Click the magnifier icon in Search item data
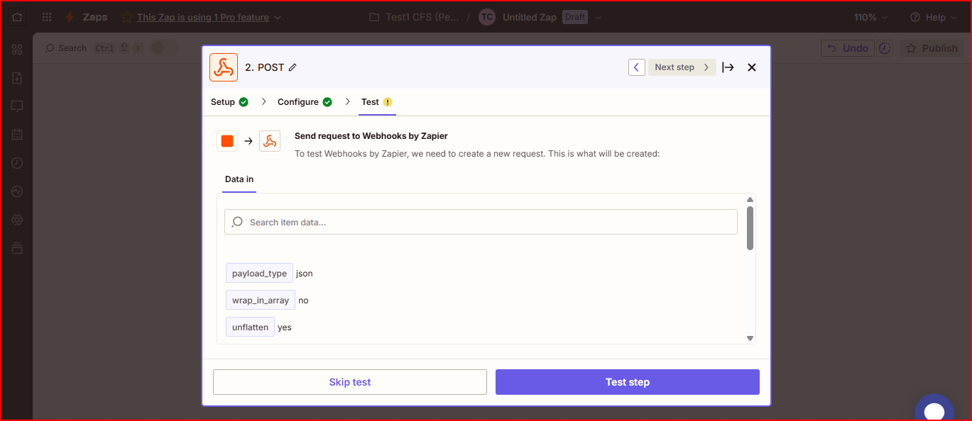972x421 pixels. 238,222
